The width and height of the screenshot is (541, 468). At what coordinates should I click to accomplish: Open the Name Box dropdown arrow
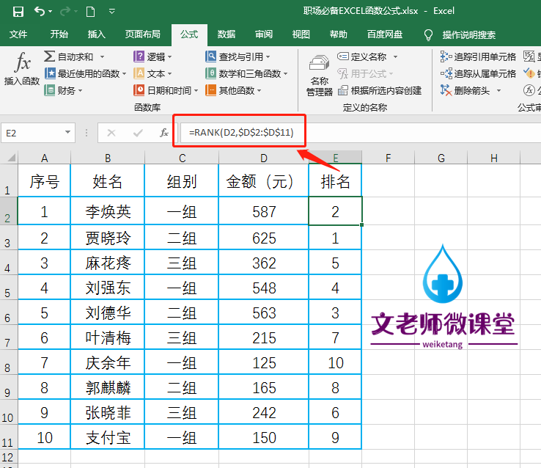67,133
